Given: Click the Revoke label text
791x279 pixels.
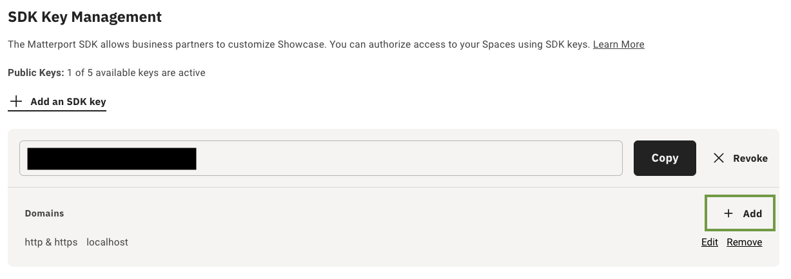Looking at the screenshot, I should point(750,158).
